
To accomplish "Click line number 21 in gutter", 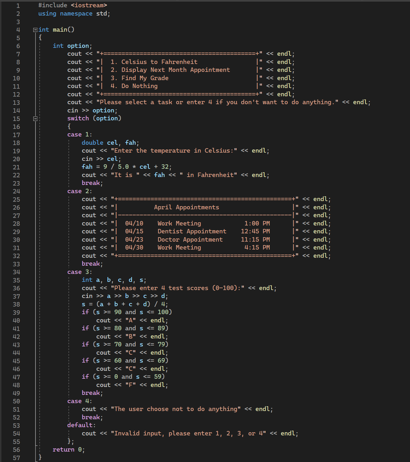I will [x=16, y=167].
